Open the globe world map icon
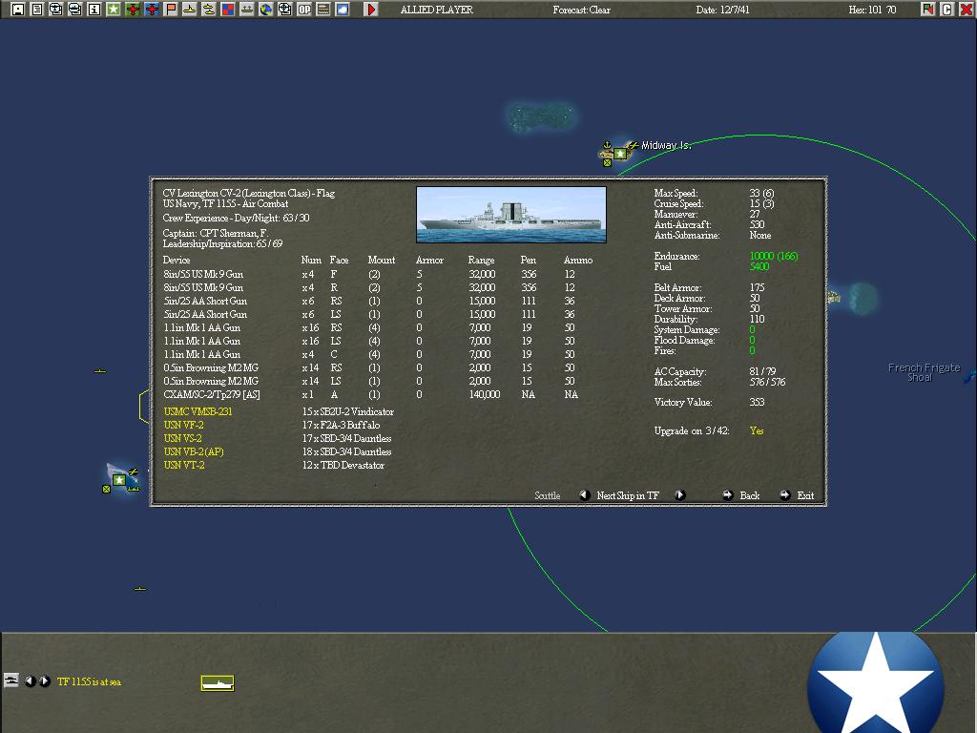Viewport: 977px width, 733px height. (266, 10)
